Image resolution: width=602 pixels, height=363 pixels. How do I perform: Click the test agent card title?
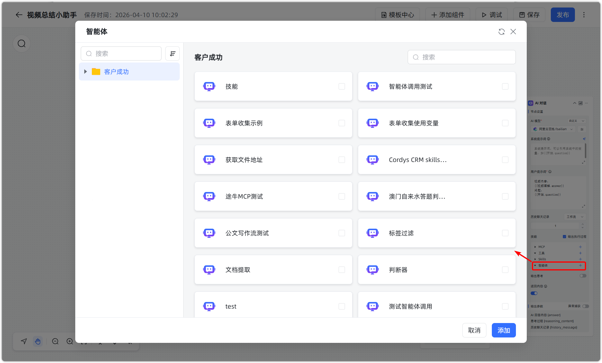[x=231, y=307]
